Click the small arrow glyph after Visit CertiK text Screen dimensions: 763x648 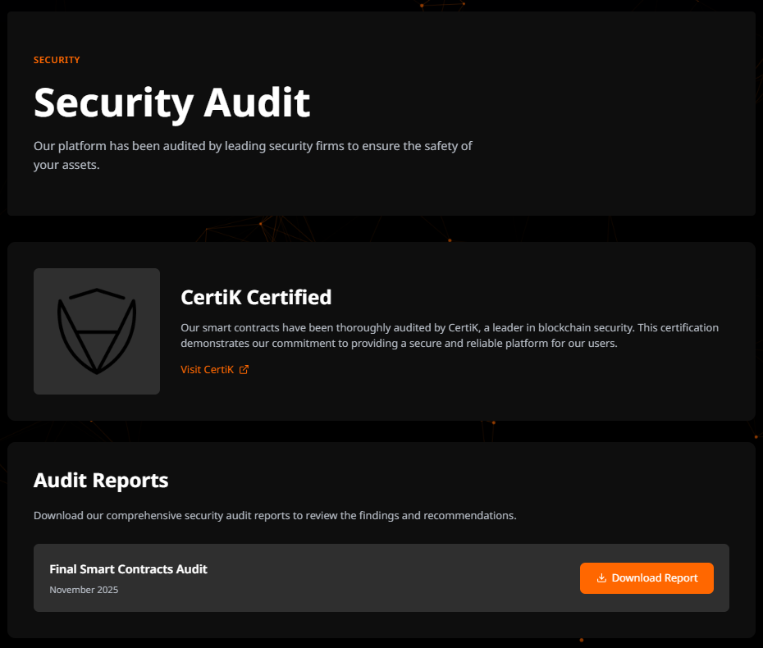pyautogui.click(x=244, y=369)
